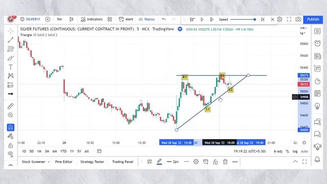
Task: Toggle lock all drawing tools
Action: pos(11,145)
